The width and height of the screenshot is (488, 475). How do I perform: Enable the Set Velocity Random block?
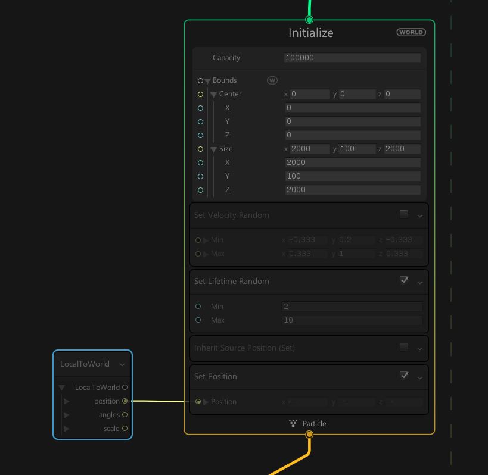(403, 214)
